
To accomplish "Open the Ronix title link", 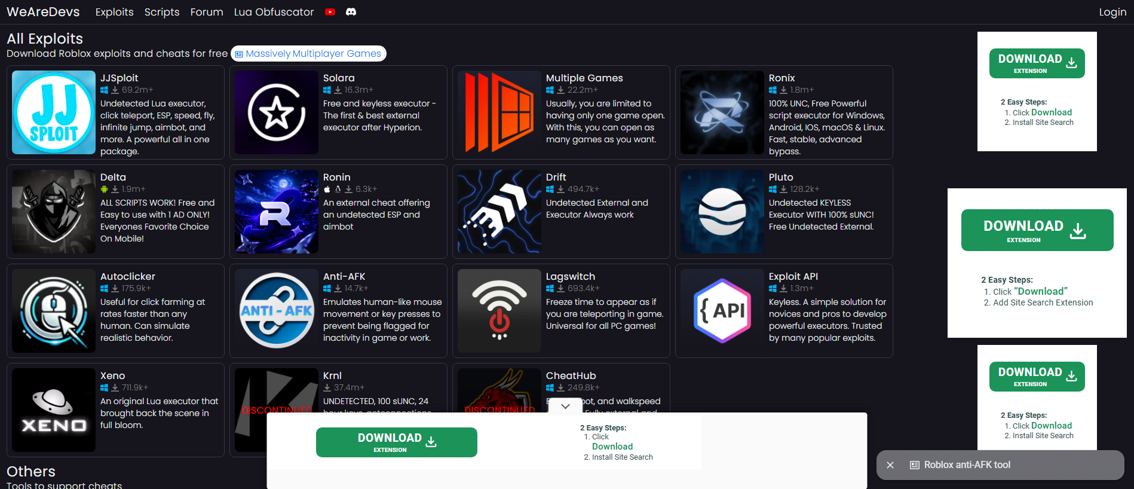I will [781, 78].
